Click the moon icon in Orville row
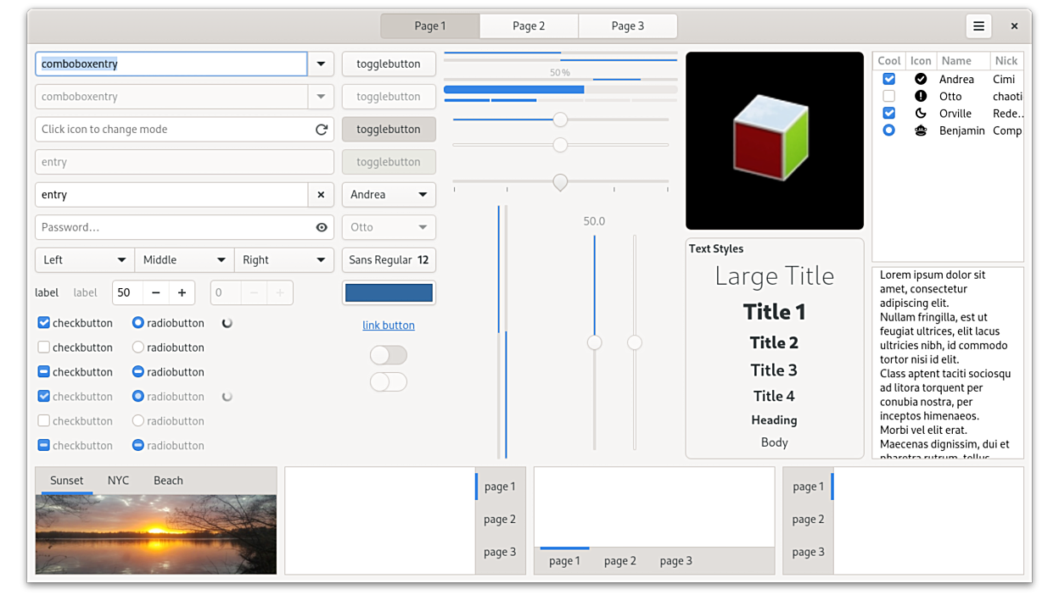The height and width of the screenshot is (595, 1059). point(921,113)
